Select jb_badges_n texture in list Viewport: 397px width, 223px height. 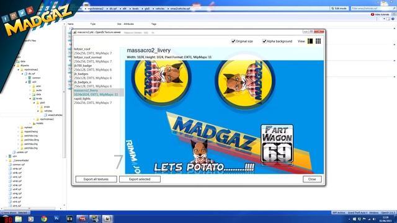coord(99,84)
